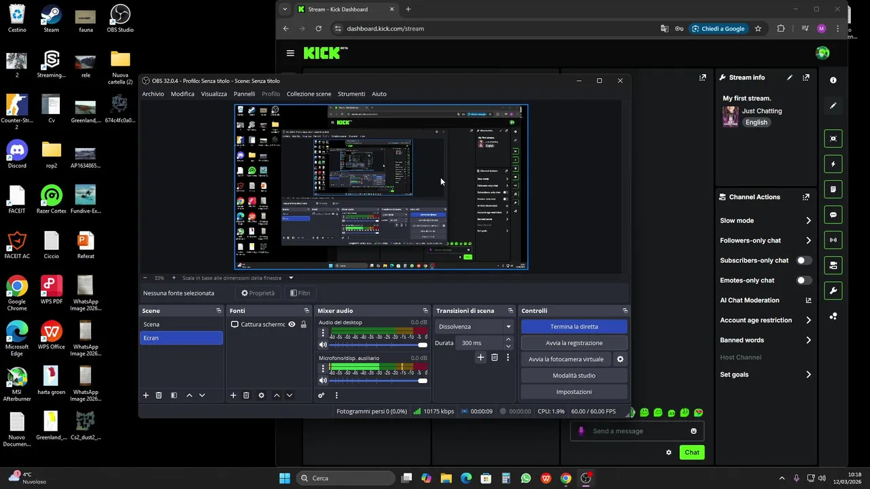870x489 pixels.
Task: Expand Set goals options
Action: click(808, 374)
